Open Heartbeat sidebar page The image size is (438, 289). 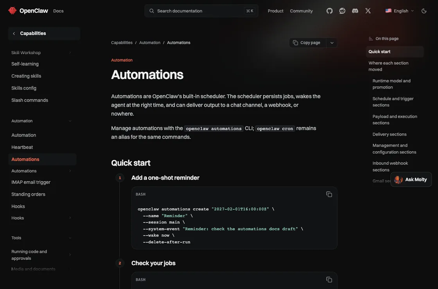(22, 147)
